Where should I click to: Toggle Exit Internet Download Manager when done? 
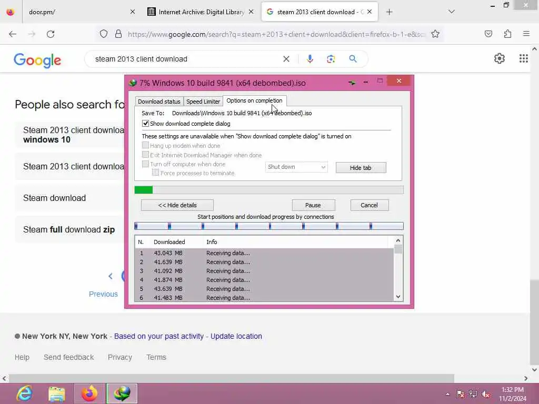(145, 155)
